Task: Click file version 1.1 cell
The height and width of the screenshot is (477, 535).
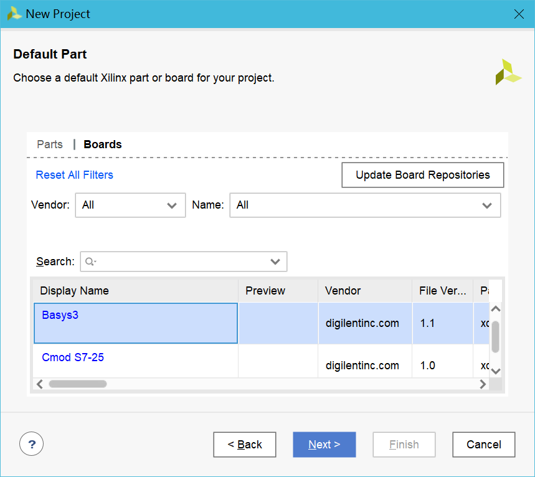Action: 443,323
